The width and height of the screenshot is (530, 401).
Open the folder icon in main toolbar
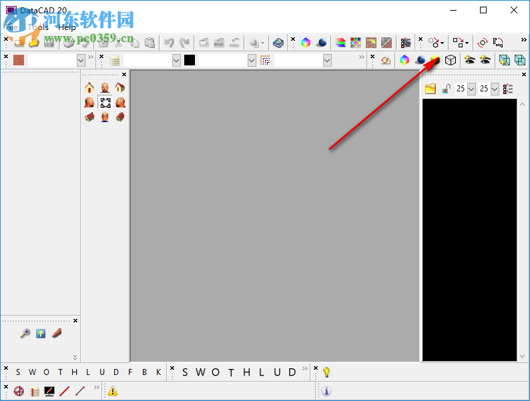coord(33,43)
